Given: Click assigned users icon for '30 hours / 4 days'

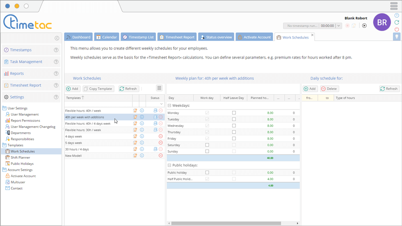Looking at the screenshot, I should pyautogui.click(x=155, y=149).
